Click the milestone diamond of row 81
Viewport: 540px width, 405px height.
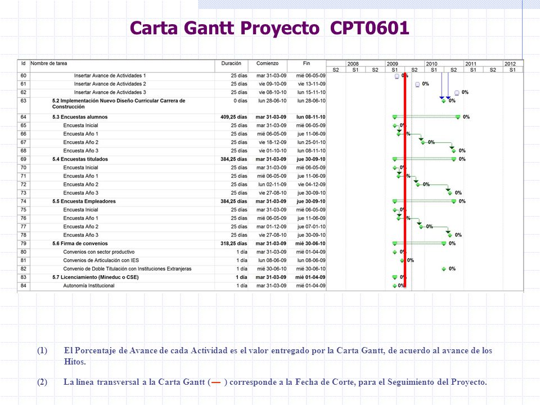[x=402, y=260]
